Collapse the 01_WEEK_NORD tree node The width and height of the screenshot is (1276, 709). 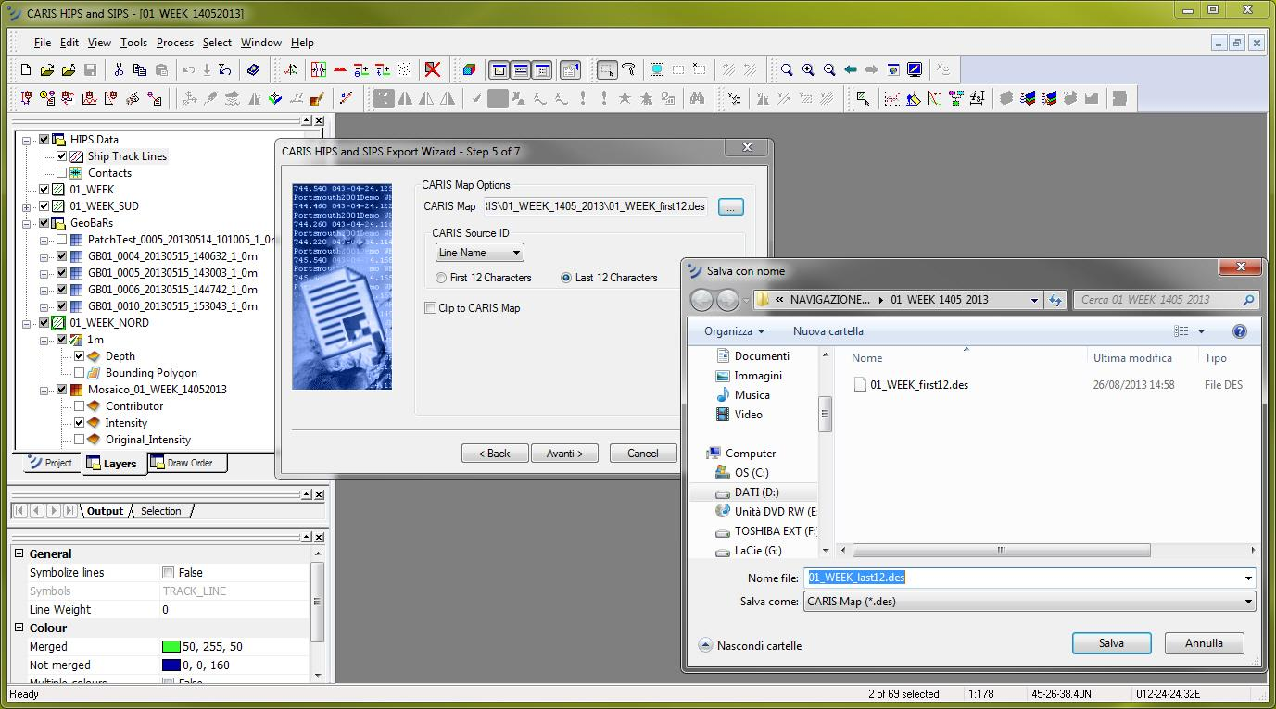click(27, 323)
